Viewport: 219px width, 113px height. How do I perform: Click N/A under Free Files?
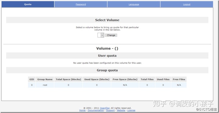[179, 85]
